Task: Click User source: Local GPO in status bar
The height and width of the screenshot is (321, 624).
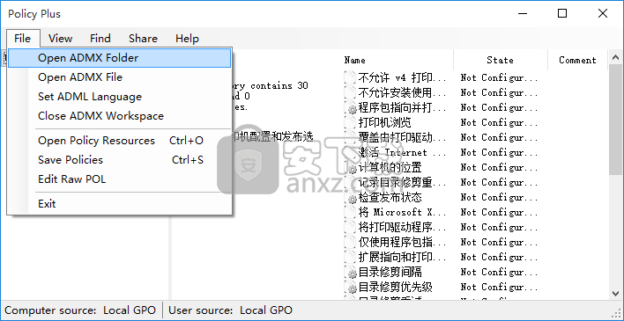Action: [x=230, y=310]
